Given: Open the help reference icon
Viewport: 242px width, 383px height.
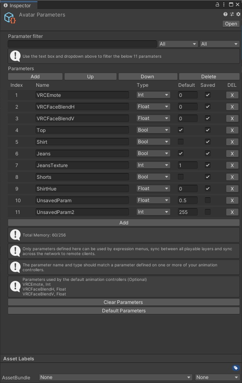Looking at the screenshot, I should pos(225,14).
